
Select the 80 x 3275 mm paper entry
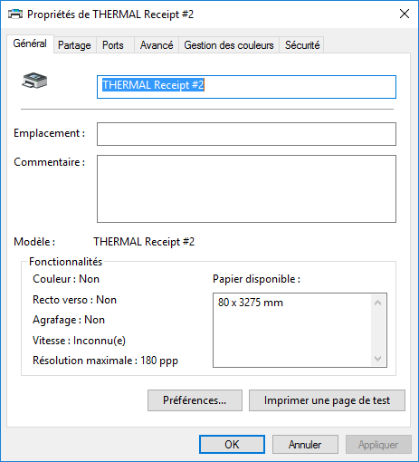point(251,303)
